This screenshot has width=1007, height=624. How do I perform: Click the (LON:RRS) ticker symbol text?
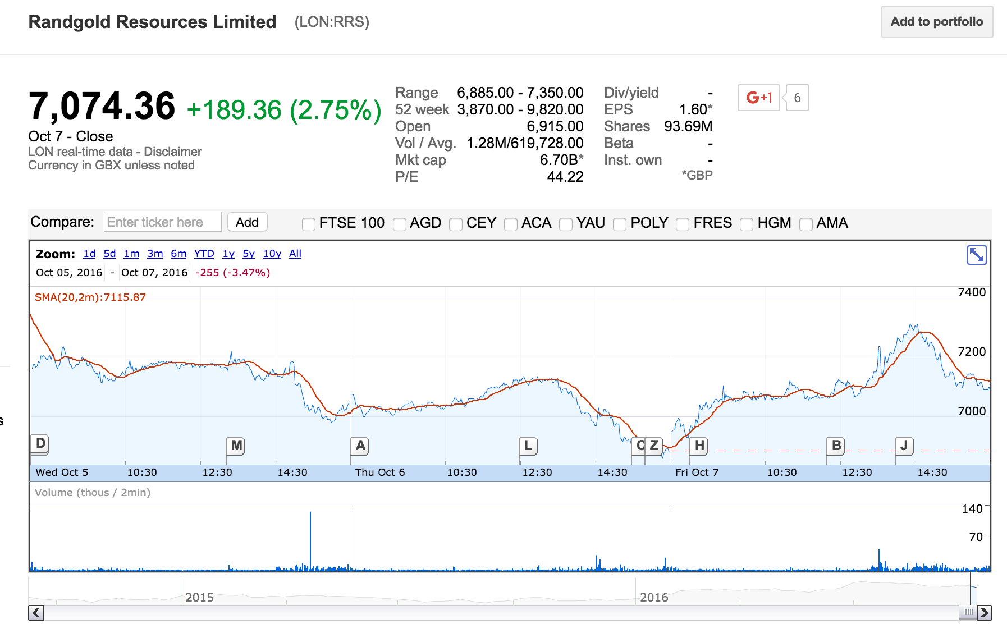(x=332, y=22)
